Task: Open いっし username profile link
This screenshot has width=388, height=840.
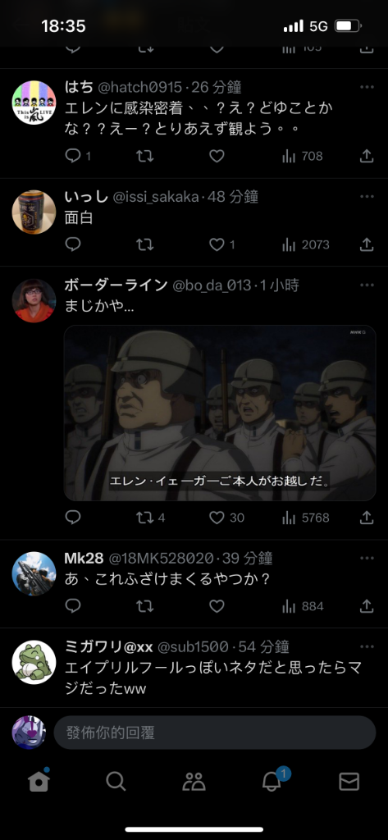Action: 86,197
